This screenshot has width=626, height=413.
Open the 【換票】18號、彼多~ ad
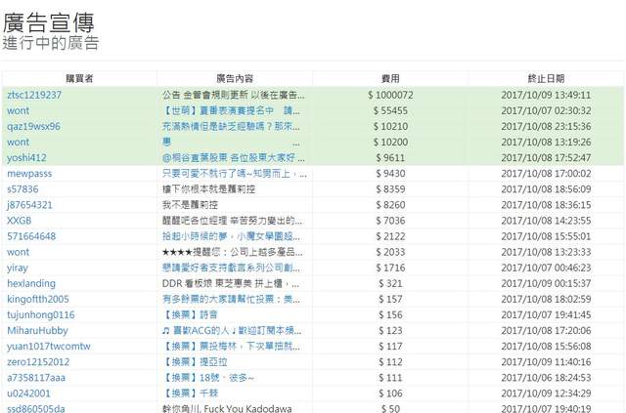coord(207,377)
